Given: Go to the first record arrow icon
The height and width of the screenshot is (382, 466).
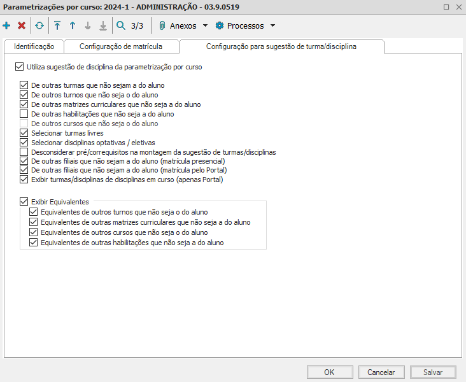Looking at the screenshot, I should tap(57, 26).
